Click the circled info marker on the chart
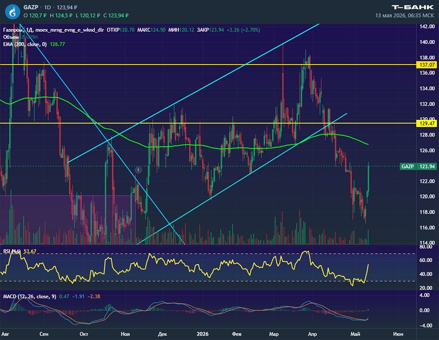Screen dimensions: 439x340 [138, 170]
